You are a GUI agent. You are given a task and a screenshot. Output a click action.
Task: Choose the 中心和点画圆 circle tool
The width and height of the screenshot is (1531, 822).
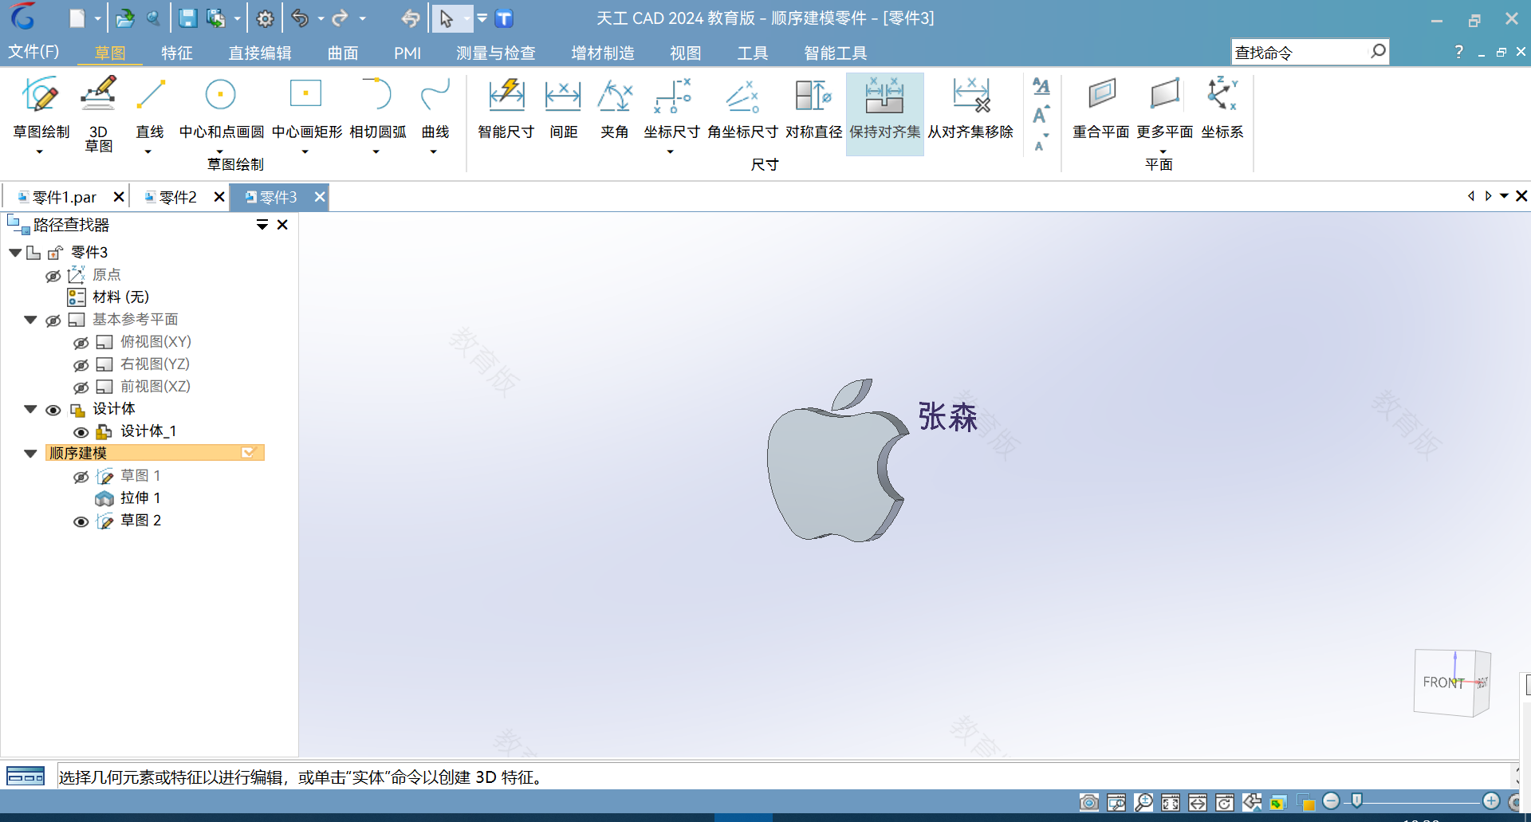tap(221, 108)
